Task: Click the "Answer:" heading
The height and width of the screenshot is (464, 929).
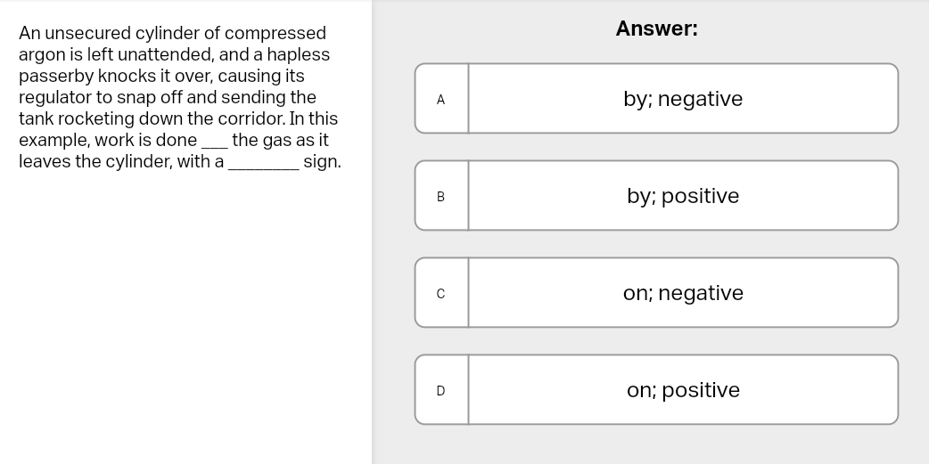Action: (x=656, y=28)
